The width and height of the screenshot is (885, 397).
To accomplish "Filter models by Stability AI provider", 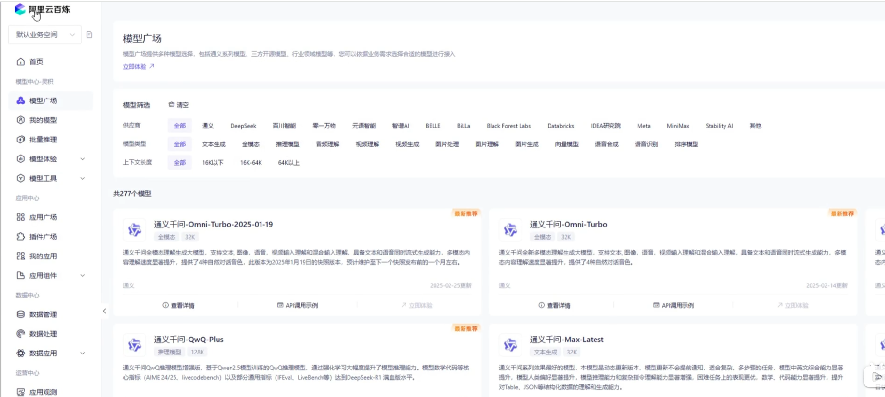I will click(719, 126).
